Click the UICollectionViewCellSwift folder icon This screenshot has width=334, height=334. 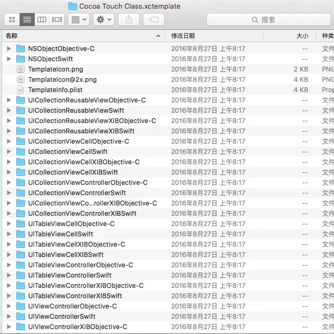tap(21, 152)
